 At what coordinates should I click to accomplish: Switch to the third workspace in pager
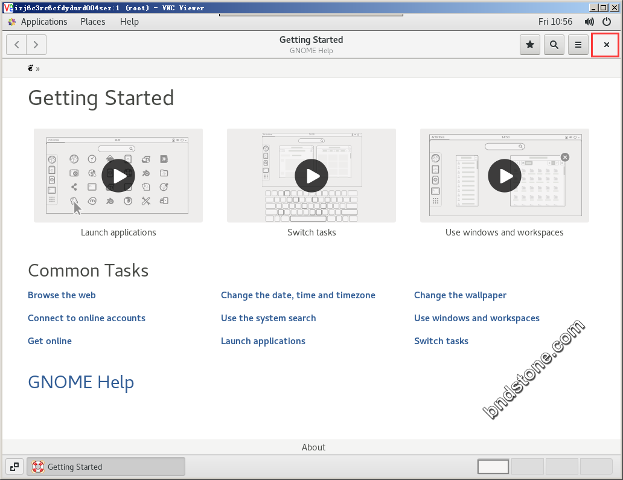click(561, 467)
